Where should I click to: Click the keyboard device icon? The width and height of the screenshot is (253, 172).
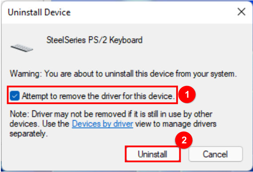click(22, 48)
